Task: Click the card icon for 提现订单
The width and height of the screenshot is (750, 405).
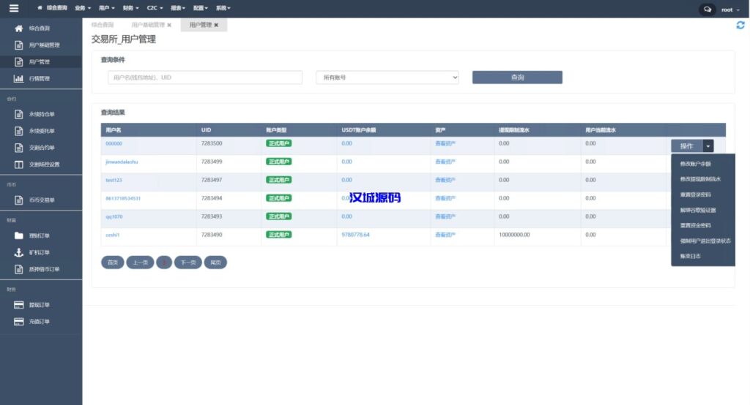Action: pyautogui.click(x=19, y=305)
